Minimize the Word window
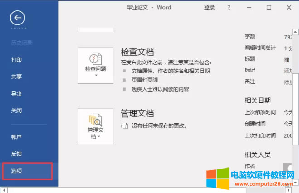This screenshot has width=299, height=193. 249,8
